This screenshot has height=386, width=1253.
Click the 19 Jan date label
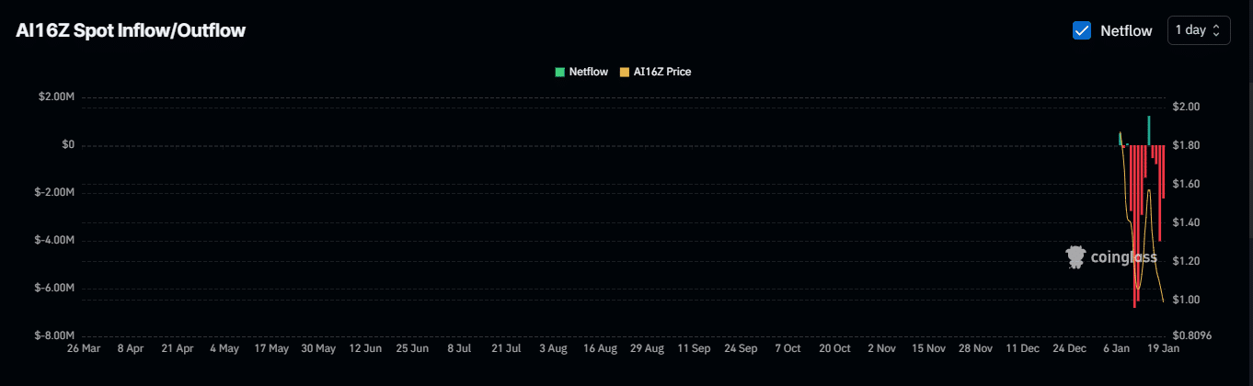[x=1163, y=349]
